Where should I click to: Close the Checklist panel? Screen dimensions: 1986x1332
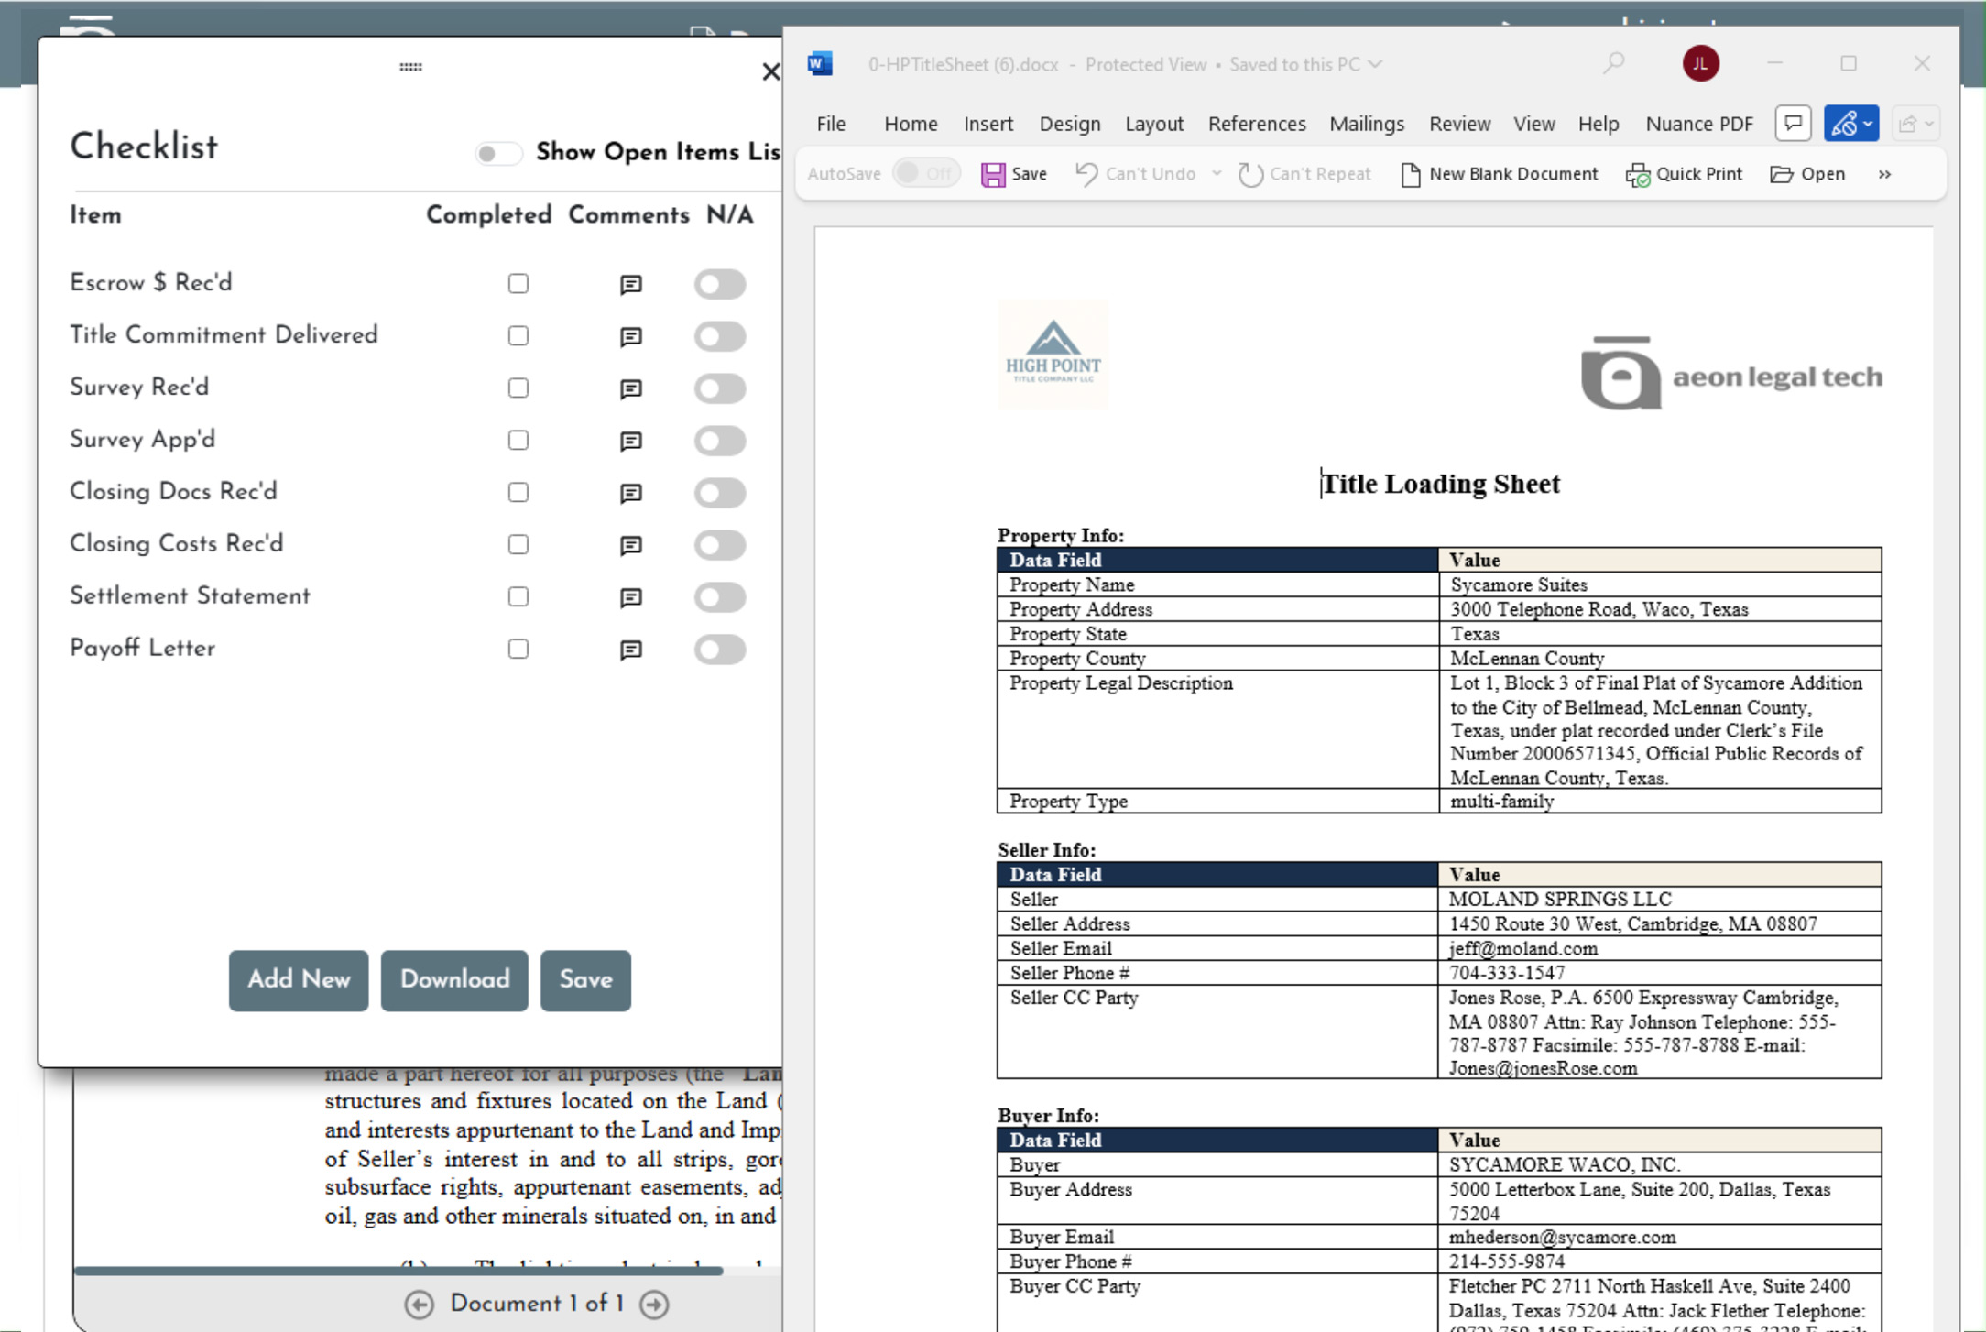(x=770, y=71)
